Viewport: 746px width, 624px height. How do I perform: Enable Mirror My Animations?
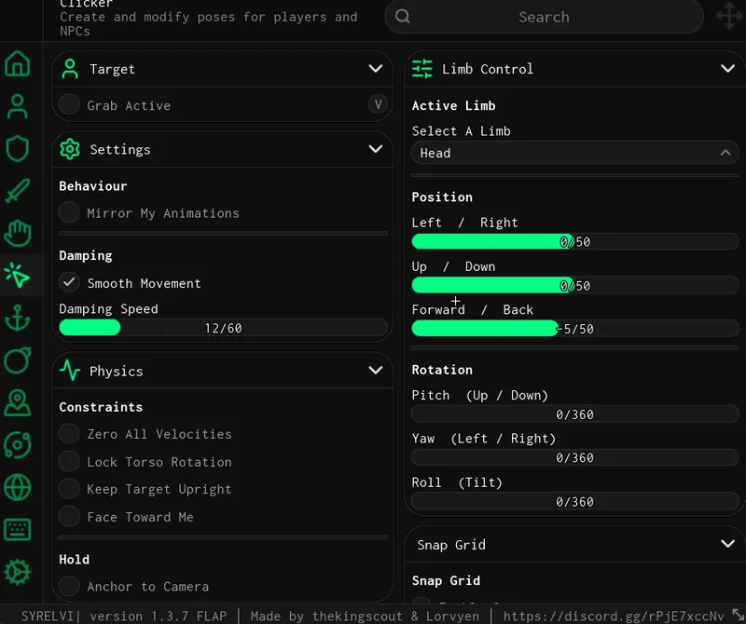[69, 212]
